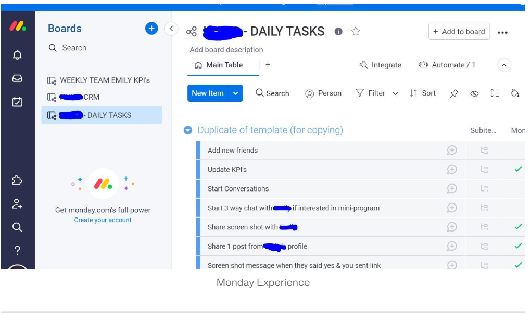Expand subitems for Start Conversations
The width and height of the screenshot is (531, 313).
pos(484,189)
